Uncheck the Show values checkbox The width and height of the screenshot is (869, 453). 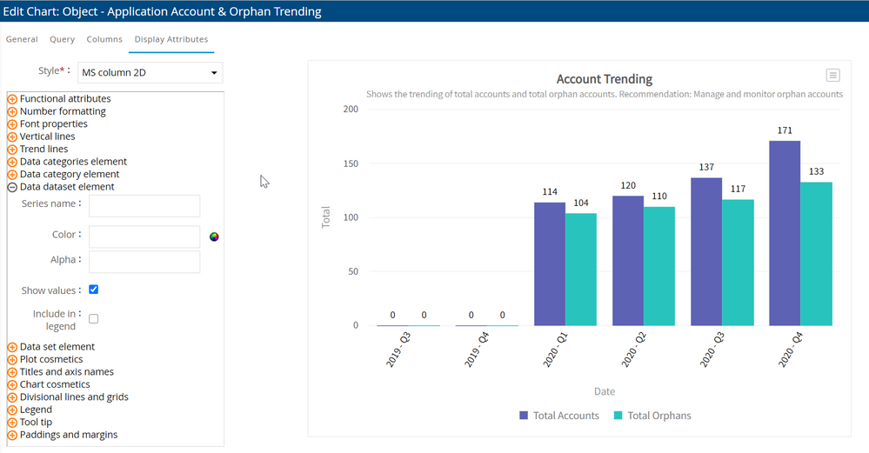[94, 290]
